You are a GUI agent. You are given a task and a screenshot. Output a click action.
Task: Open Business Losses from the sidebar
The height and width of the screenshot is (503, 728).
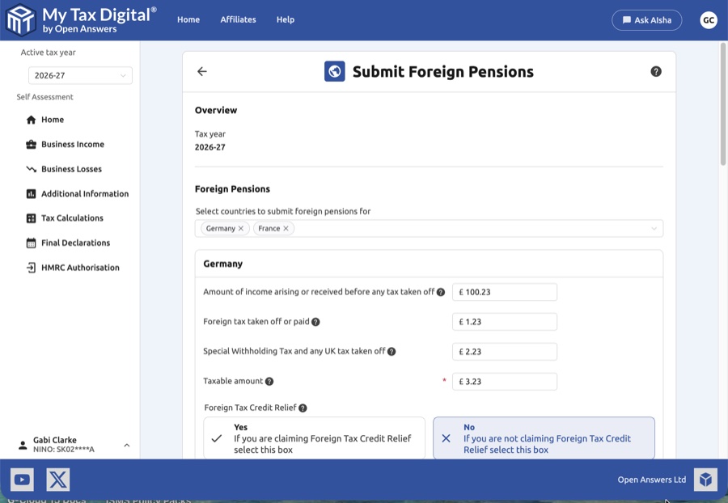30,169
